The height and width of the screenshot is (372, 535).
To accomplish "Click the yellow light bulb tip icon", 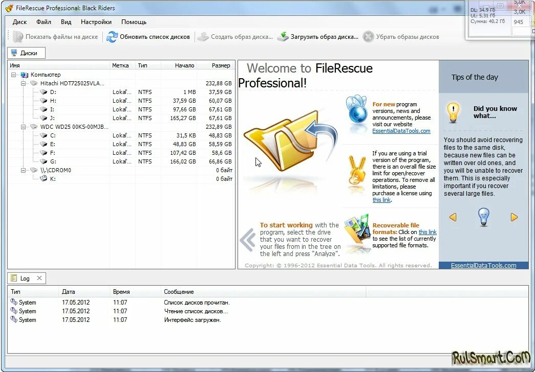I will click(x=454, y=113).
